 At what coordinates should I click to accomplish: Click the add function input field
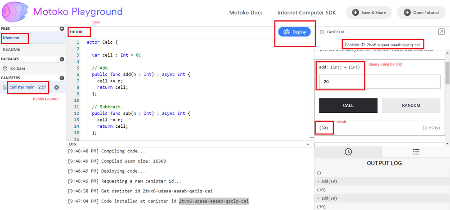click(379, 82)
